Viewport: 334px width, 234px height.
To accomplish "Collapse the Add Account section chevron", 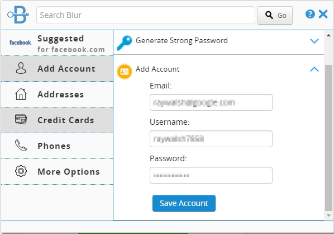I will coord(314,69).
